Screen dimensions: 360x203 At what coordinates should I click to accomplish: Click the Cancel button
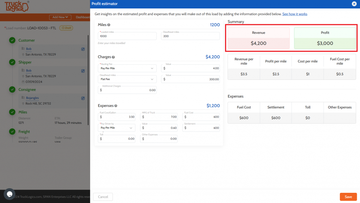click(x=103, y=197)
